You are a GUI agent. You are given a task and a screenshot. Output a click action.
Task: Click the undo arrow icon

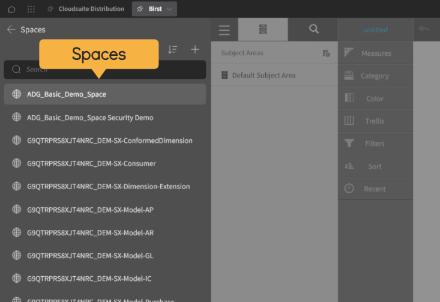(424, 29)
